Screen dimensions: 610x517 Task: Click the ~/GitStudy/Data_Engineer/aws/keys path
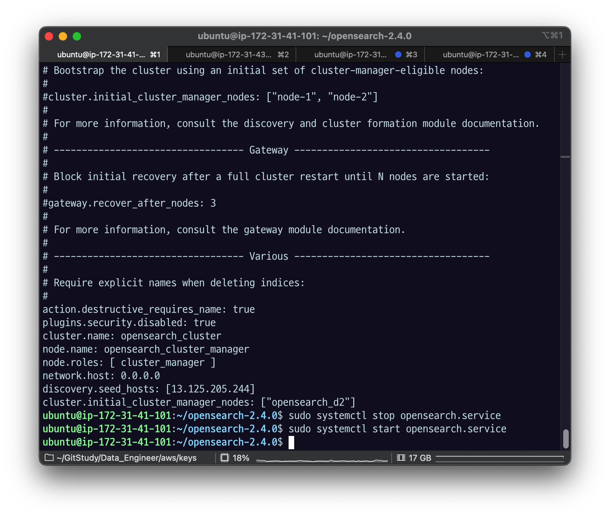click(126, 458)
